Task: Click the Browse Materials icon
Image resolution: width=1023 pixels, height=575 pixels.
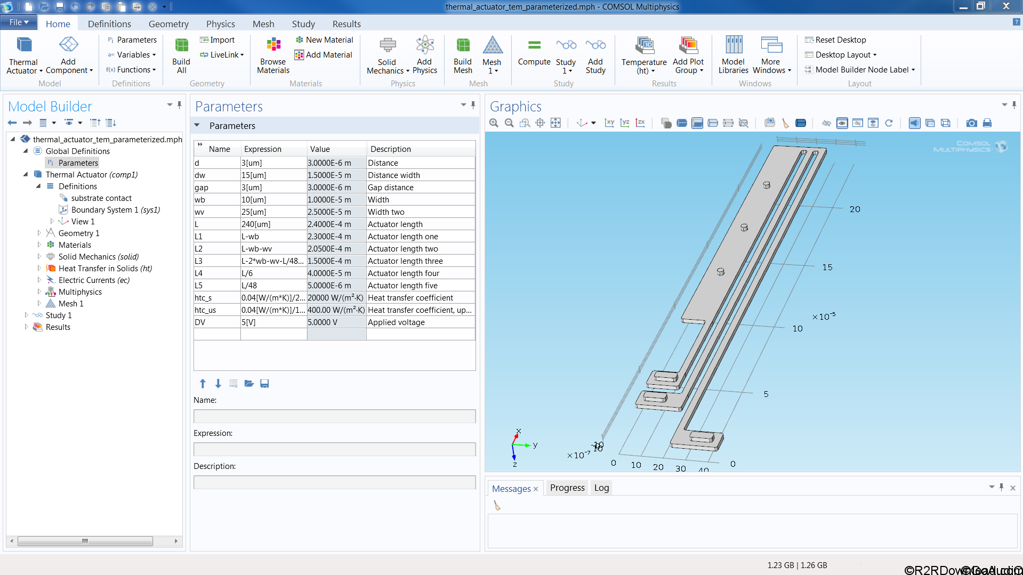Action: [x=272, y=53]
